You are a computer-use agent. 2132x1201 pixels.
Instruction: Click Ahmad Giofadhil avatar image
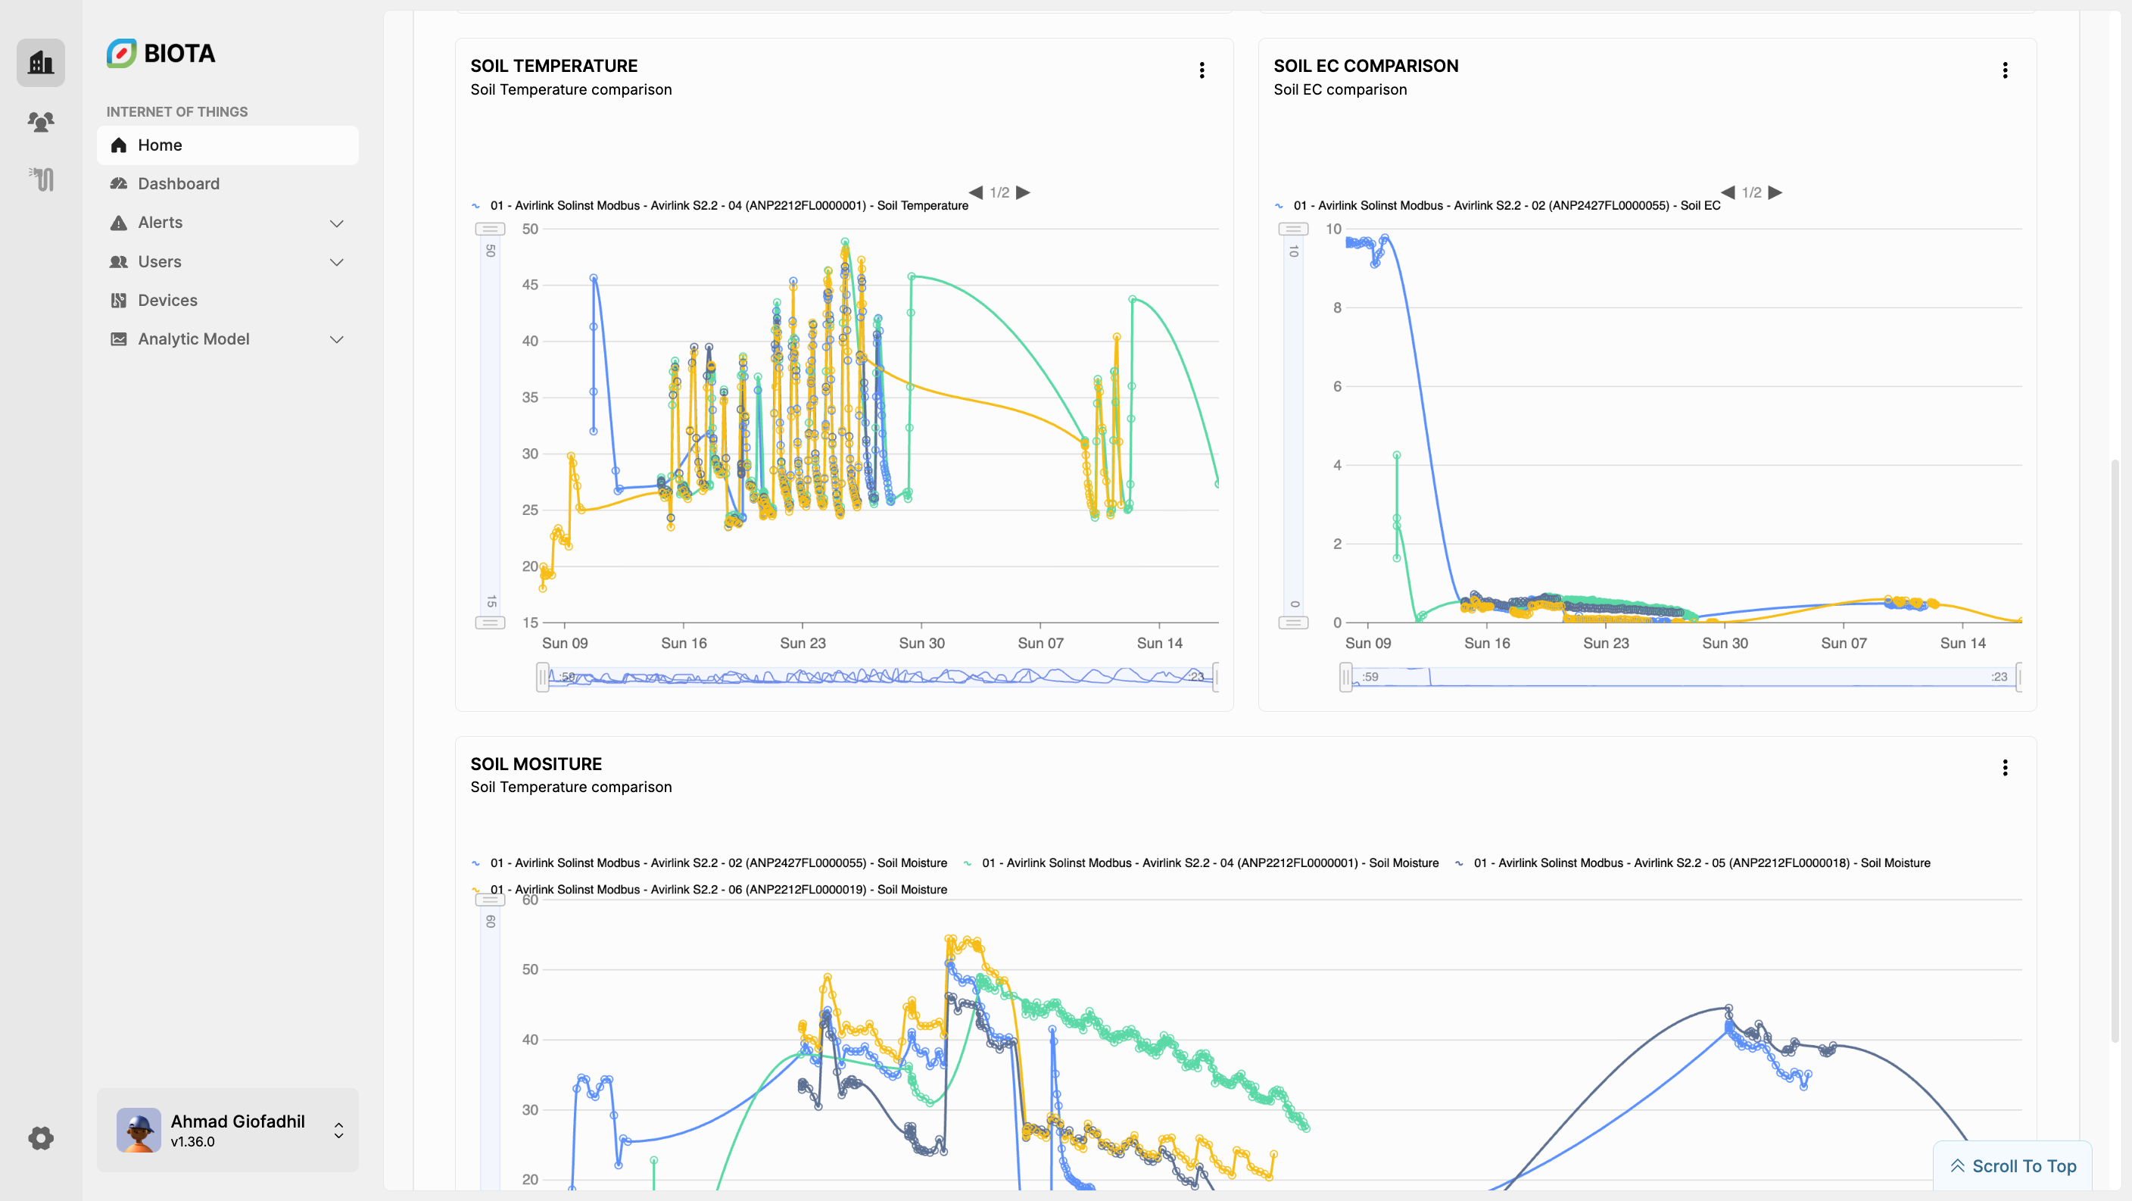pyautogui.click(x=139, y=1130)
